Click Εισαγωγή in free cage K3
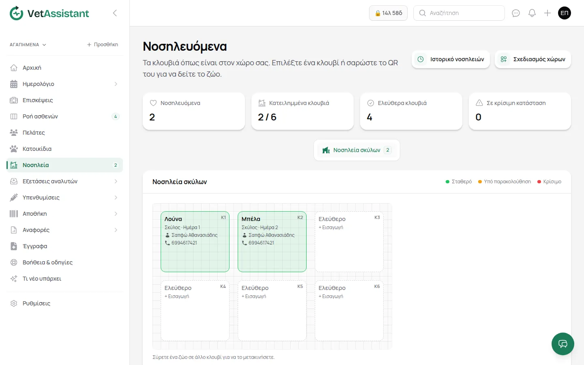The width and height of the screenshot is (584, 365). 331,228
